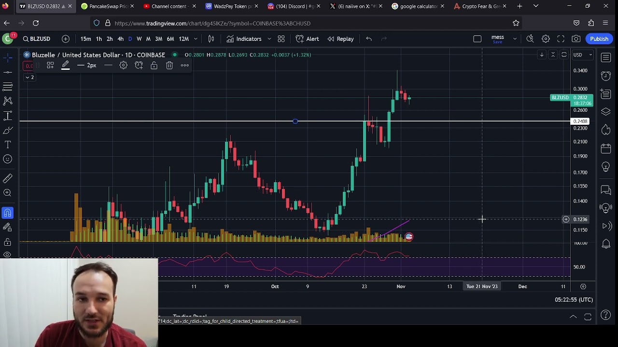Select the W weekly timeframe
The height and width of the screenshot is (347, 618).
coord(139,39)
